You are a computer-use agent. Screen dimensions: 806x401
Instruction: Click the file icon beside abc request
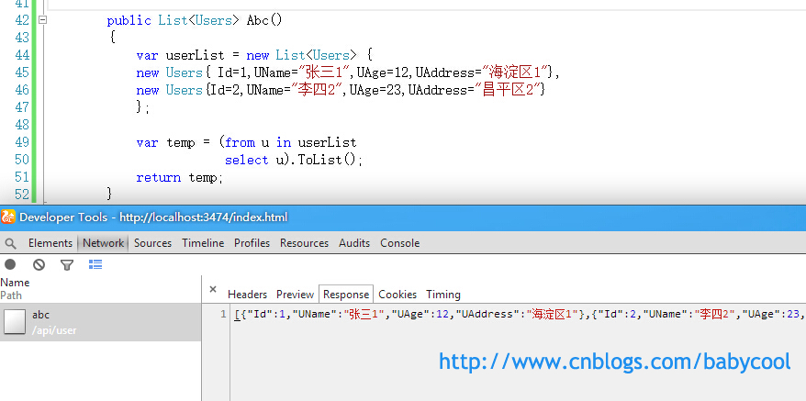pos(15,322)
